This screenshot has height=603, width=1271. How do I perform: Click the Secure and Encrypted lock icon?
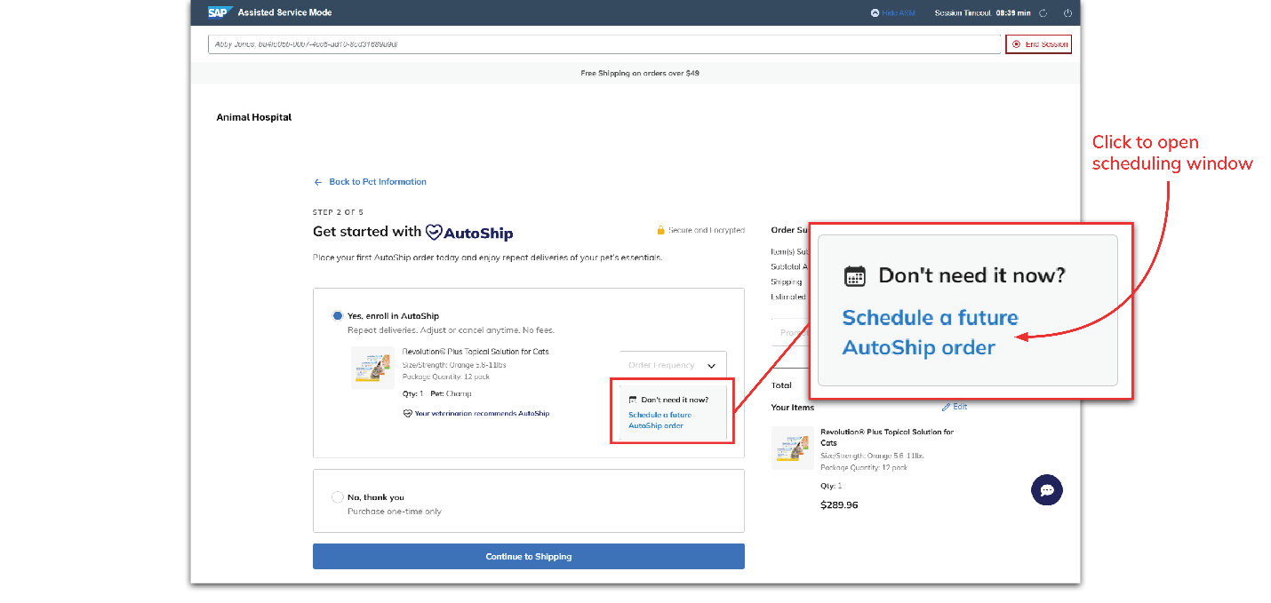[660, 230]
